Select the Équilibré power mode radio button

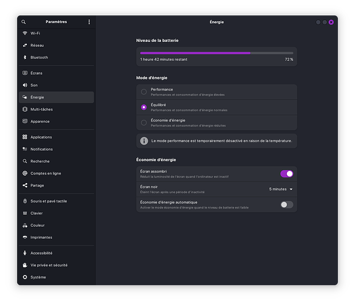(144, 107)
